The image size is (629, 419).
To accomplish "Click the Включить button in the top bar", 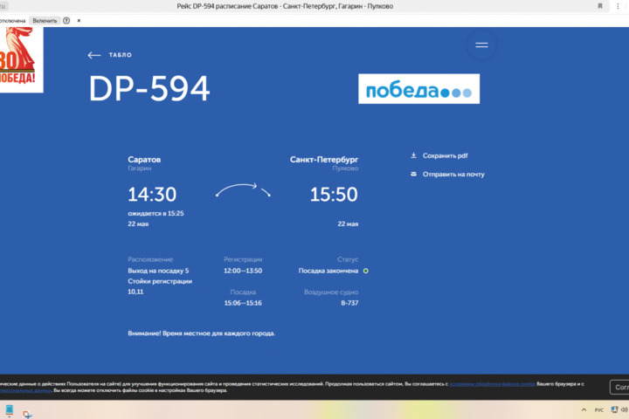I will point(45,20).
